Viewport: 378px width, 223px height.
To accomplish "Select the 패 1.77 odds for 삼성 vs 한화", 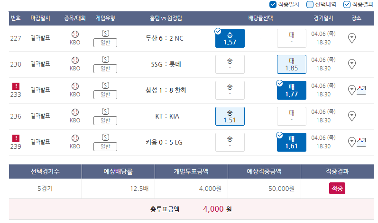I will (292, 90).
